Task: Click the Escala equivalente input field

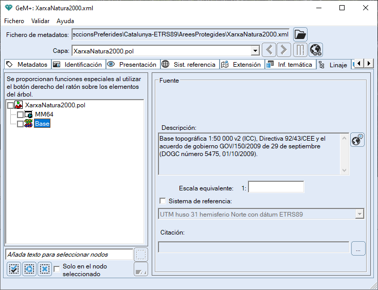Action: 276,187
